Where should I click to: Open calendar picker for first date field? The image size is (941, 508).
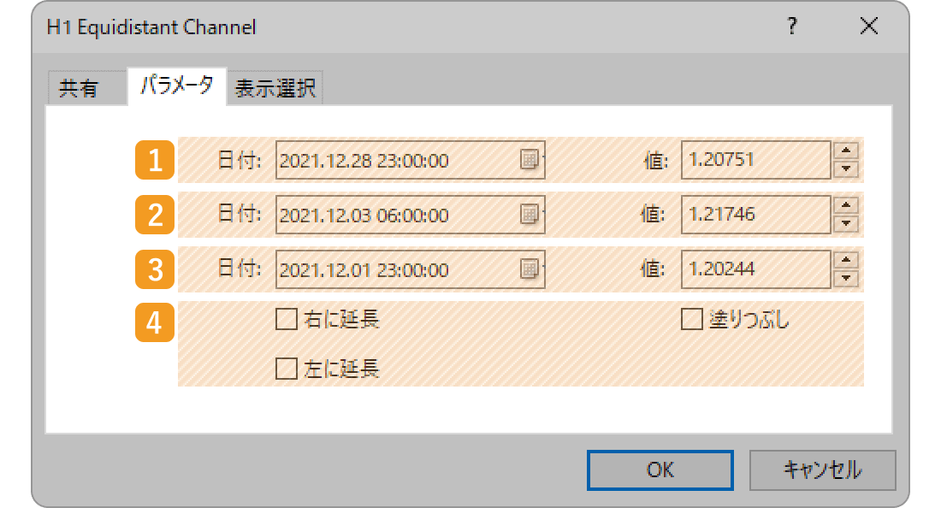pyautogui.click(x=530, y=160)
